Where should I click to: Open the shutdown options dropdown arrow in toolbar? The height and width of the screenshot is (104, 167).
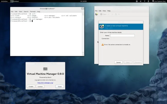click(119, 14)
